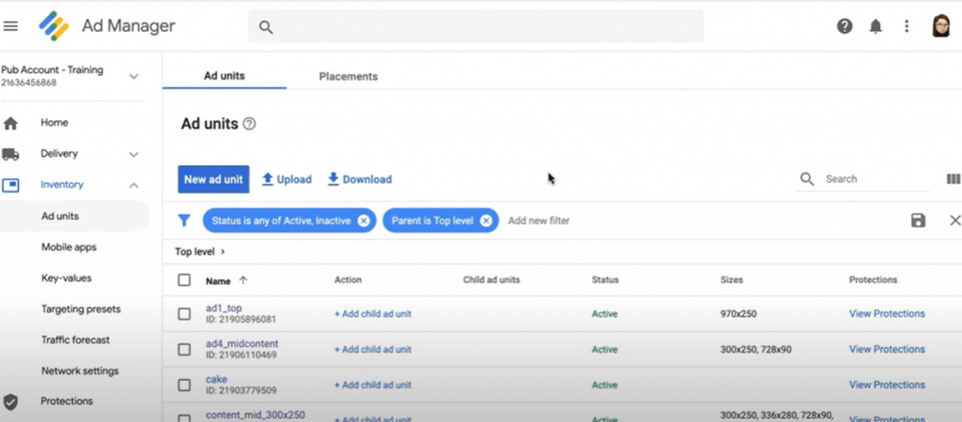Open Traffic forecast in the sidebar
The image size is (962, 422).
click(x=75, y=339)
